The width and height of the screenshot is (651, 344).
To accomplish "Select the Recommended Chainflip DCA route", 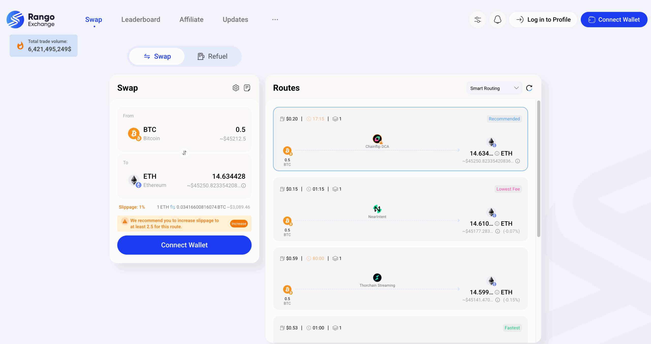I will [400, 139].
